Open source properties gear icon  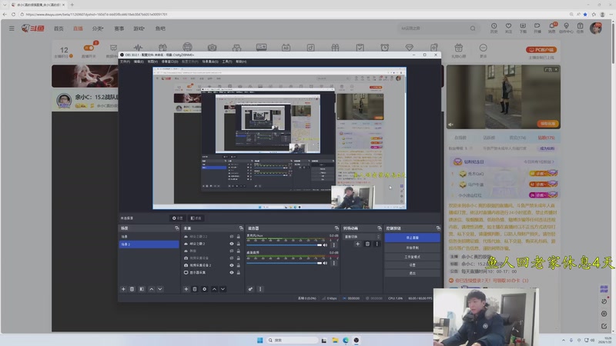[204, 289]
